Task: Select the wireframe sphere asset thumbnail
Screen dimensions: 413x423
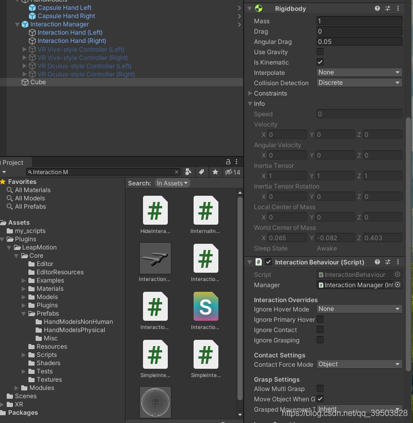Action: pyautogui.click(x=155, y=402)
